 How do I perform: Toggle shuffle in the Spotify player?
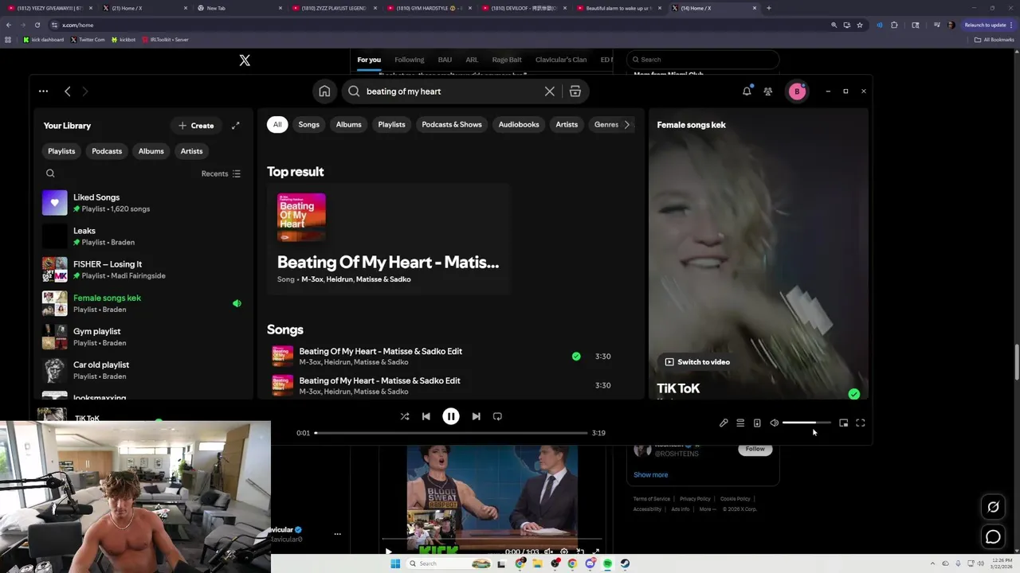tap(405, 416)
